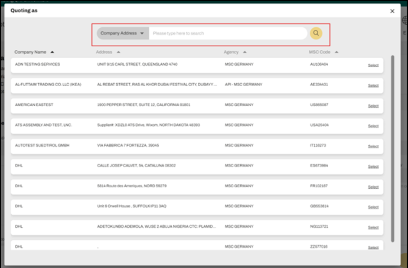Open the Company Address search filter dropdown

point(123,33)
